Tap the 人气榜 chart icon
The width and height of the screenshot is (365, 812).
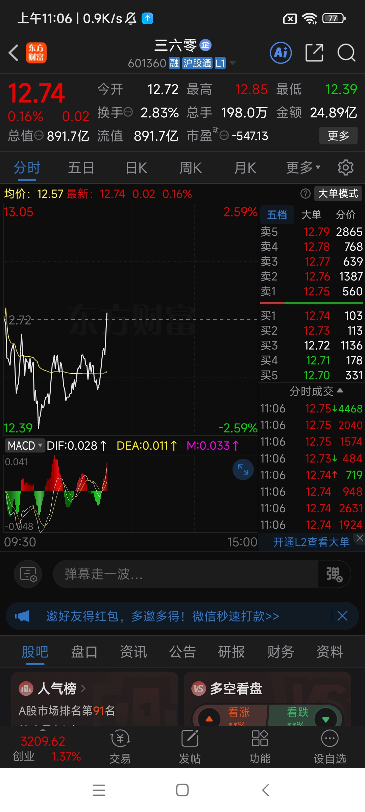[x=26, y=689]
